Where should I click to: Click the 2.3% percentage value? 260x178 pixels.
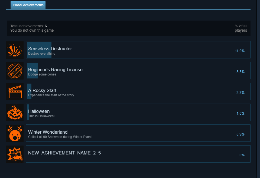240,93
